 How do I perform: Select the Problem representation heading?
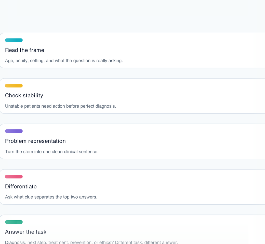click(35, 141)
